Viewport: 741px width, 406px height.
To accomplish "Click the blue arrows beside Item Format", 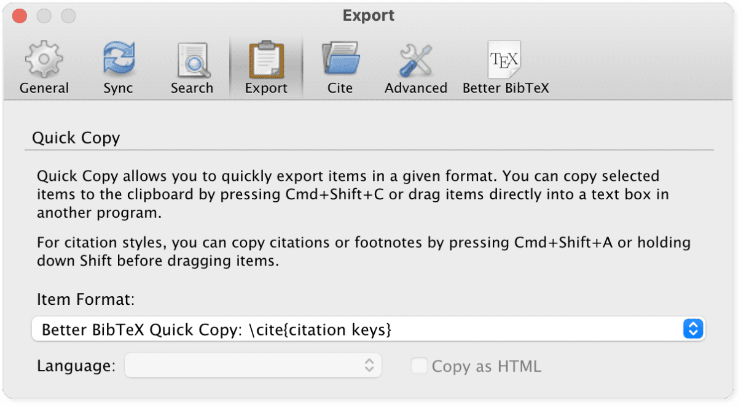I will [x=692, y=329].
